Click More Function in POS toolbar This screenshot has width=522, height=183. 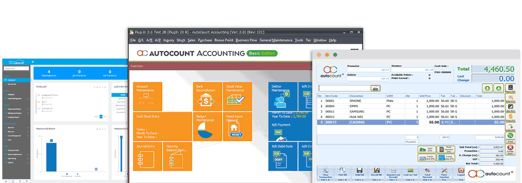pyautogui.click(x=444, y=174)
